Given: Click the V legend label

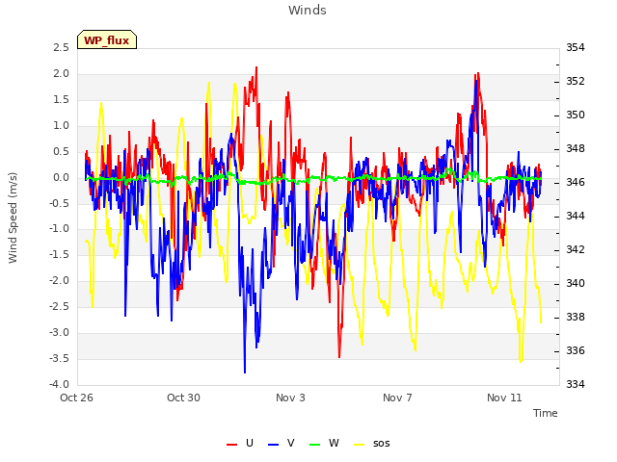Looking at the screenshot, I should pos(291,443).
